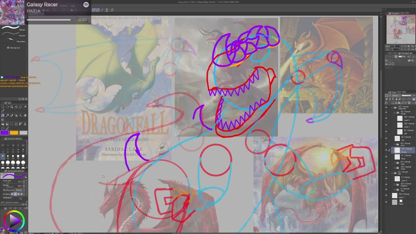416x234 pixels.
Task: Toggle the Body layer eye icon
Action: point(386,157)
